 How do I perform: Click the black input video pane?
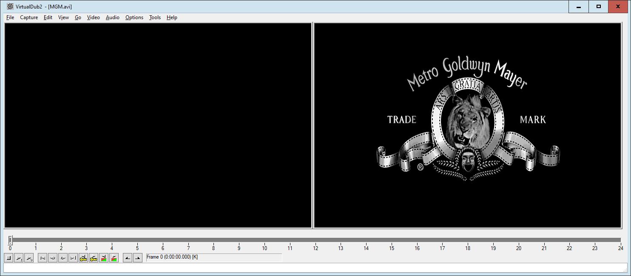pyautogui.click(x=158, y=125)
